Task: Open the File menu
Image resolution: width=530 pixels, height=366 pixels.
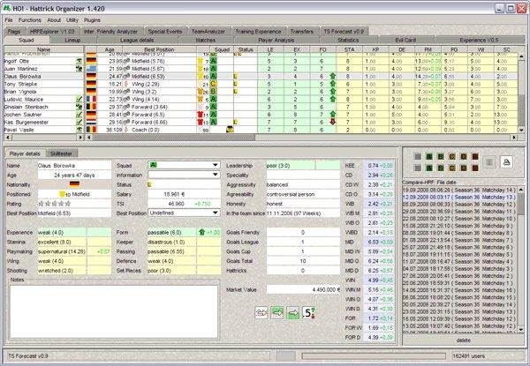Action: click(9, 20)
